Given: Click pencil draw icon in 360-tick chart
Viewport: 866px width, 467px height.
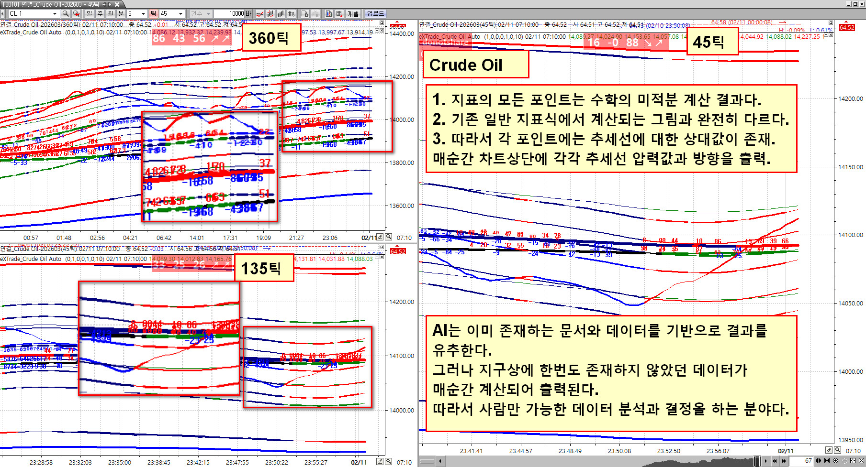Looking at the screenshot, I should pos(380,237).
